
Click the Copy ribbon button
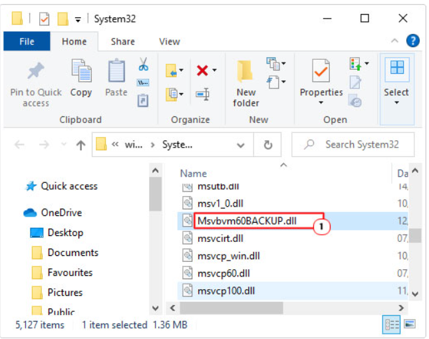tap(81, 78)
